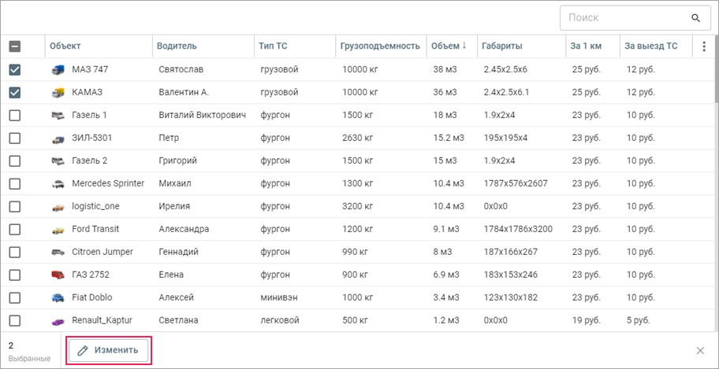Click the Водитель column header

177,46
